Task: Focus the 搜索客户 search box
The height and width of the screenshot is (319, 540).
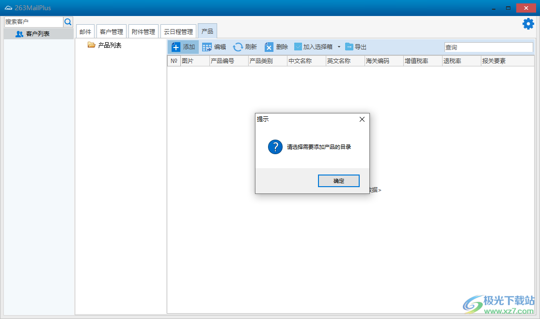Action: coord(33,22)
